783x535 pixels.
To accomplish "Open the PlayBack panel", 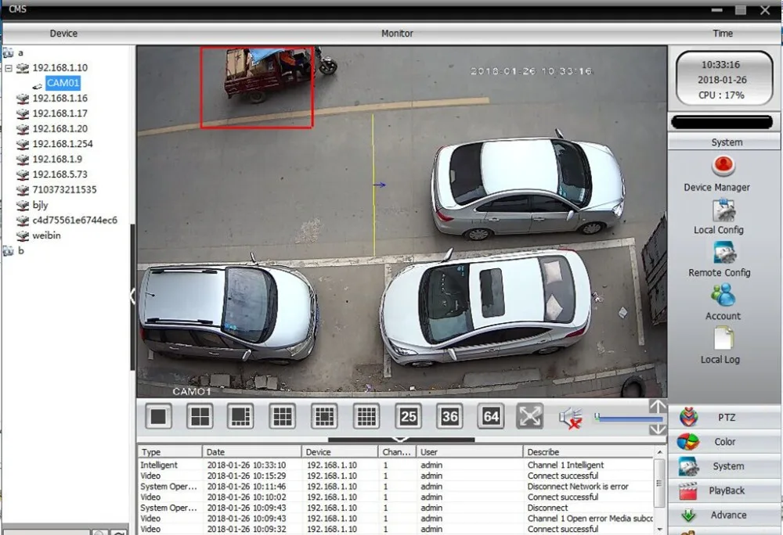I will pos(725,490).
